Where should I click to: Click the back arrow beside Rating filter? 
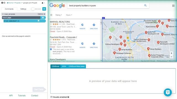coord(51,15)
